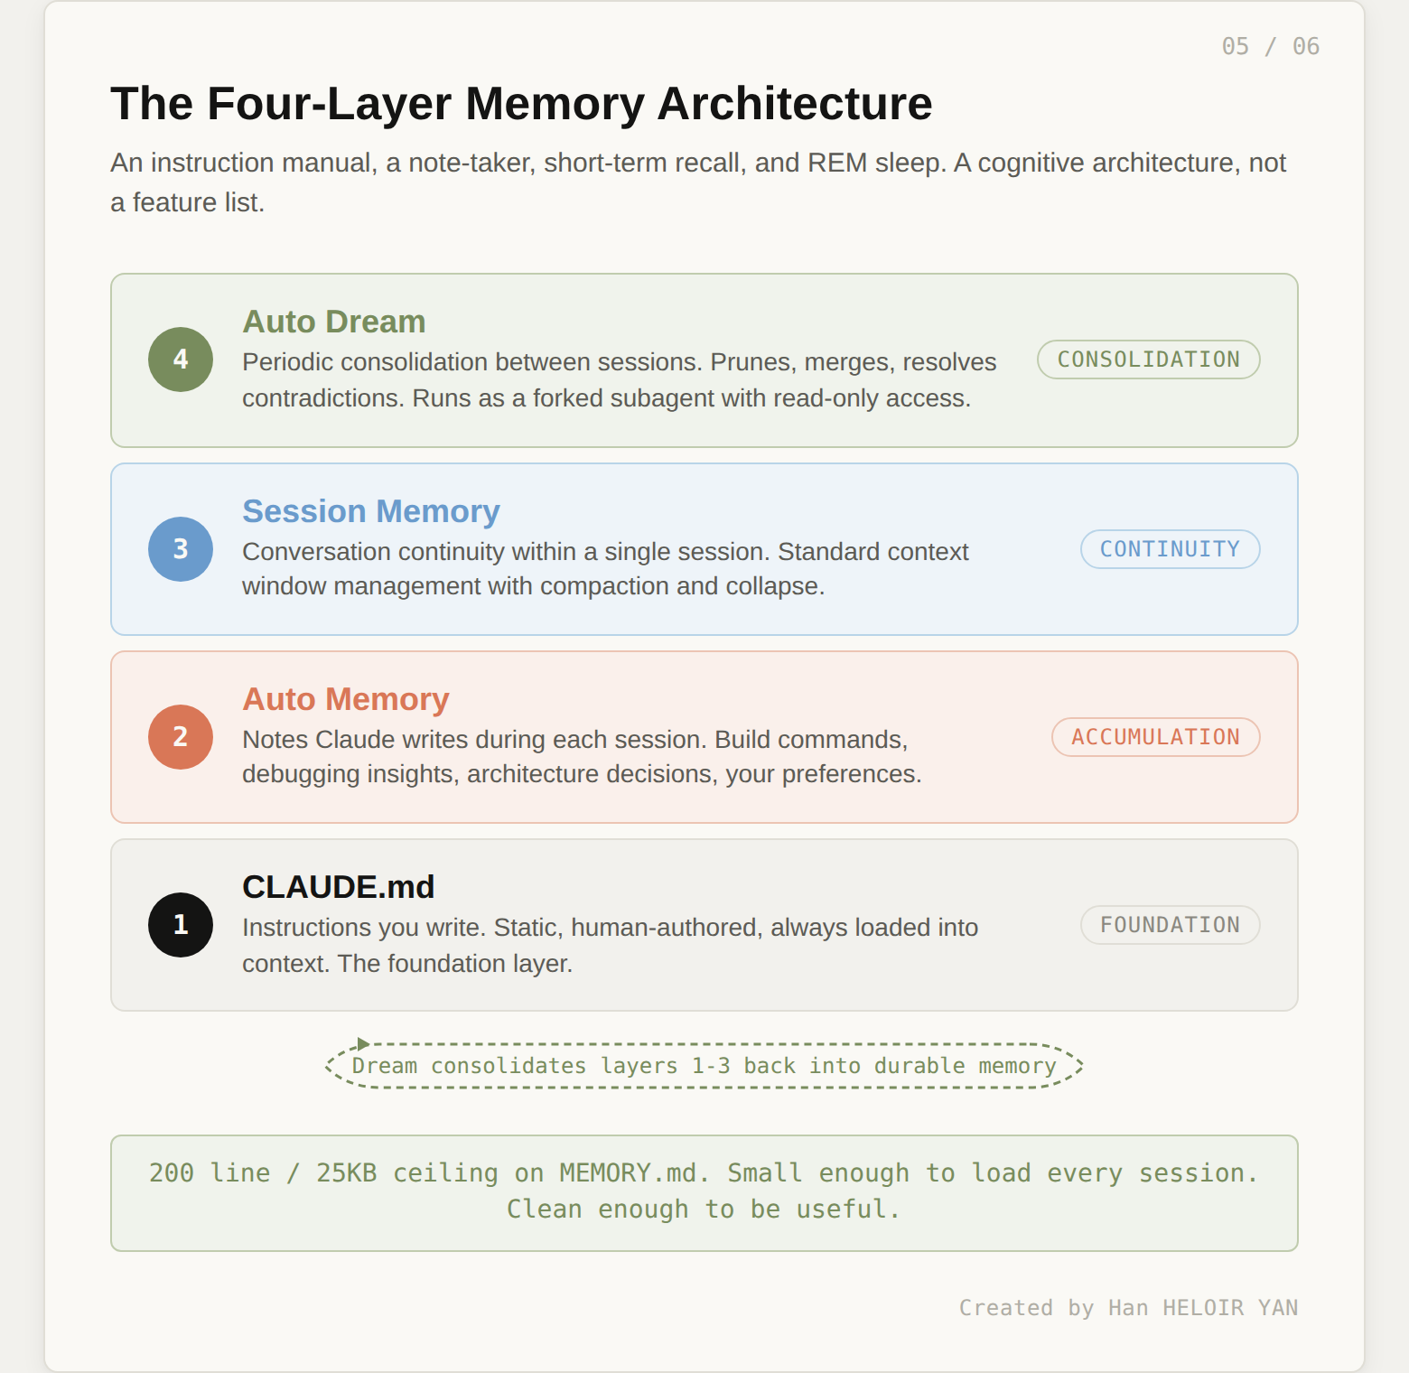Screen dimensions: 1409x1373
Task: Click the subtitle starting "An instruction manual"
Action: [x=698, y=182]
